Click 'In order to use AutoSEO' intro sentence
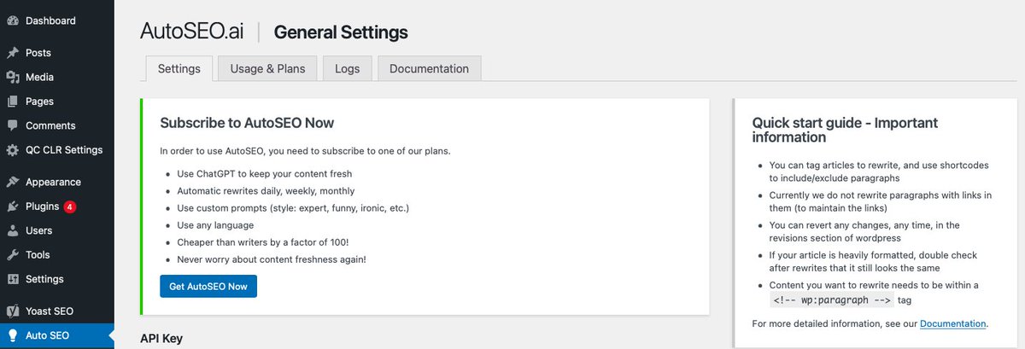The image size is (1025, 349). [x=305, y=151]
